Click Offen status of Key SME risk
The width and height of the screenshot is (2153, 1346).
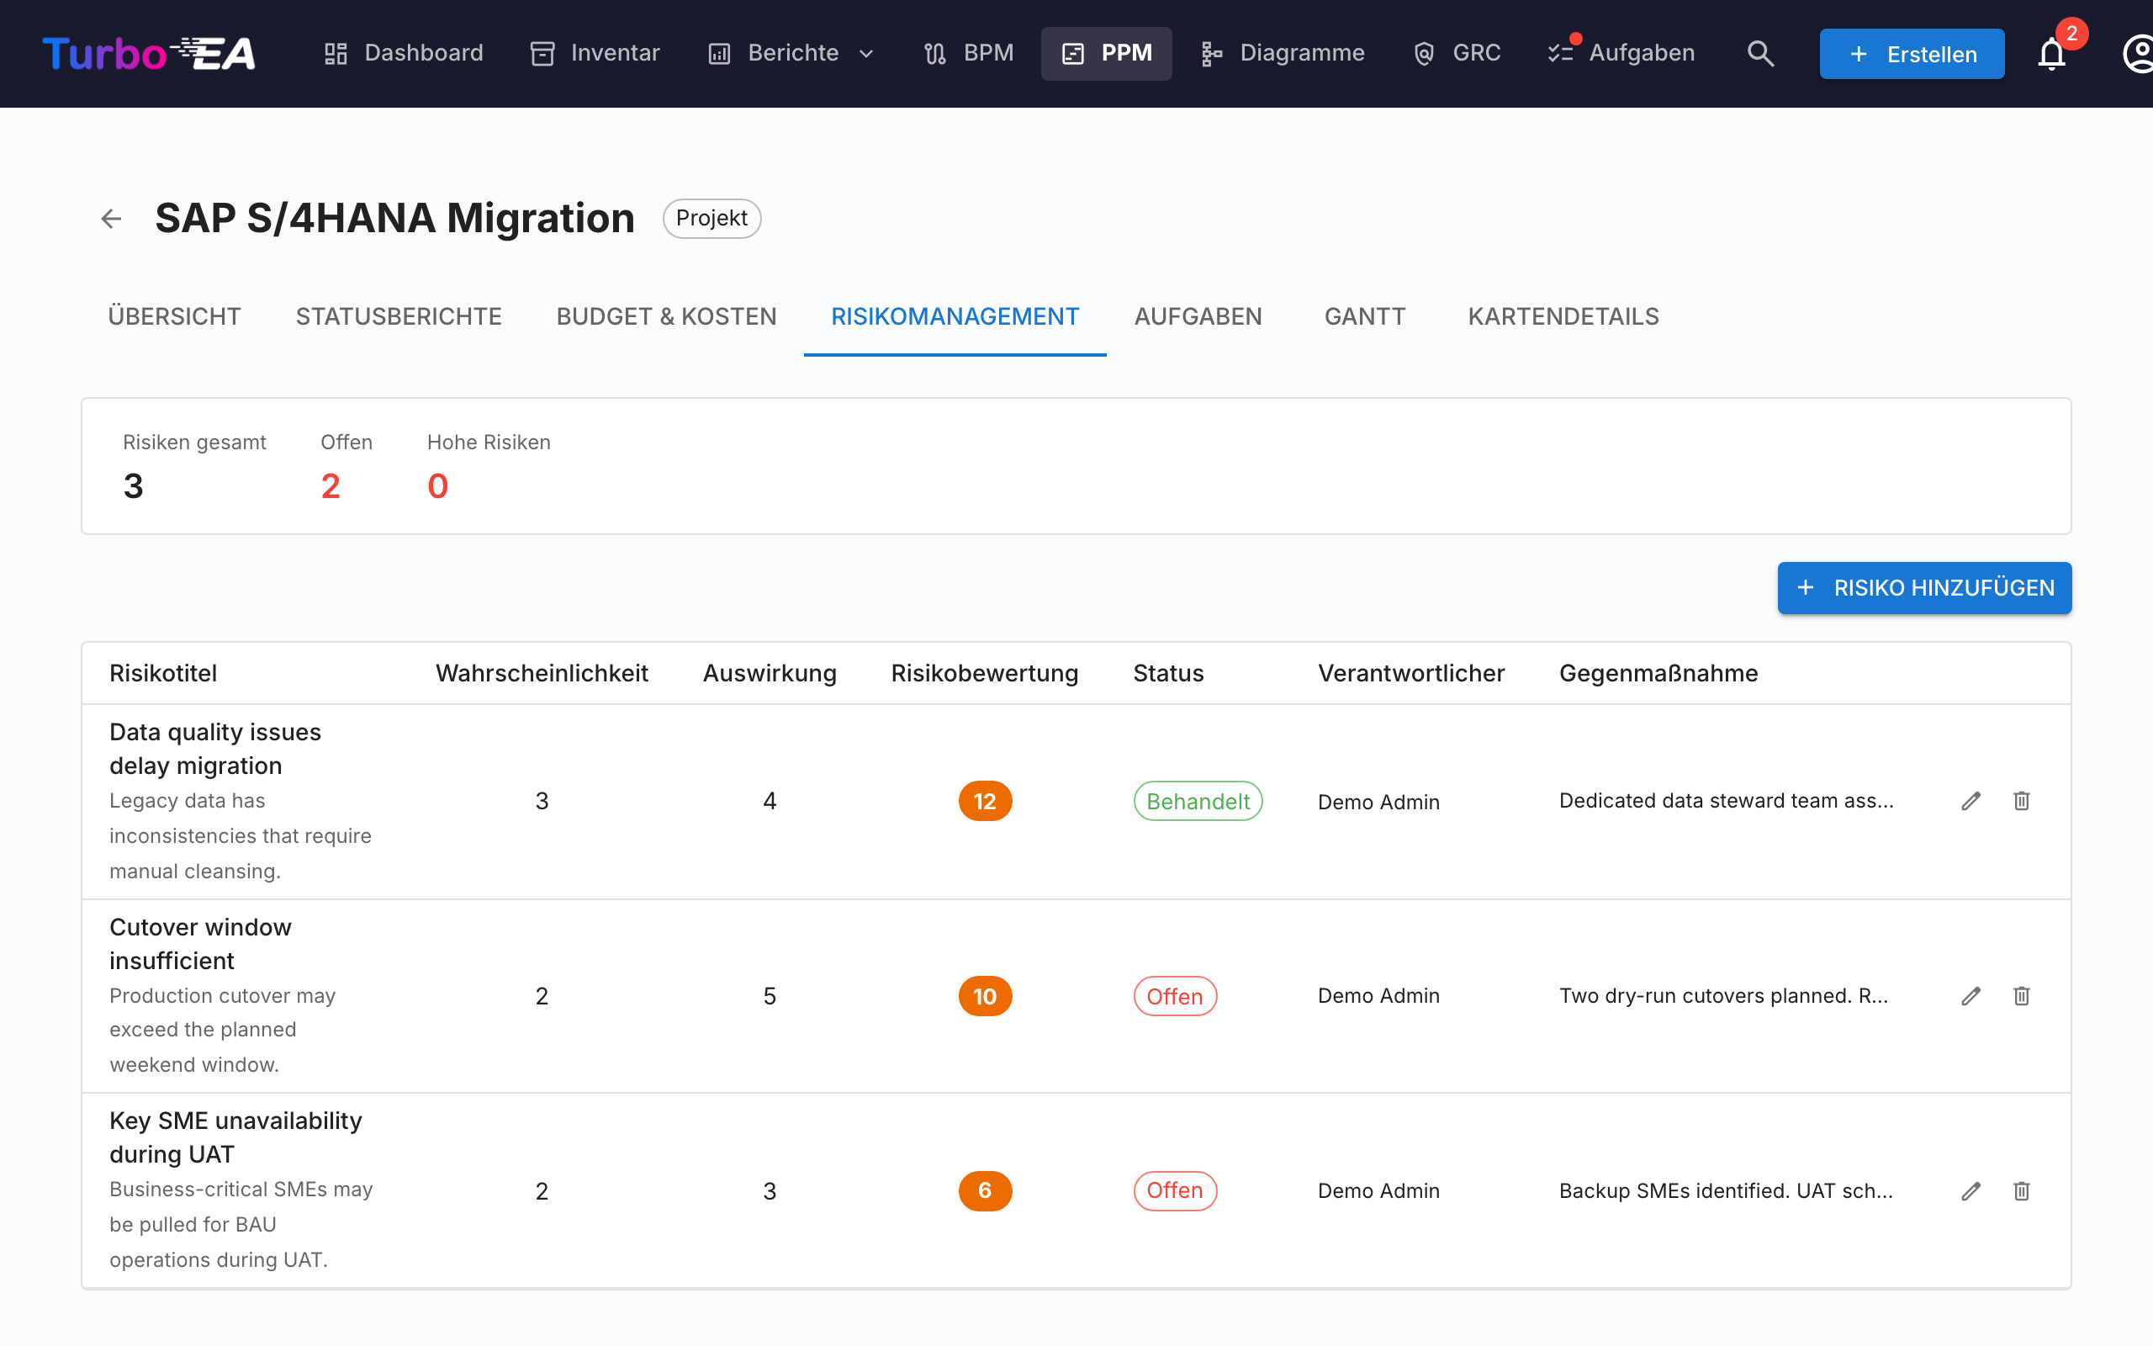pos(1174,1191)
